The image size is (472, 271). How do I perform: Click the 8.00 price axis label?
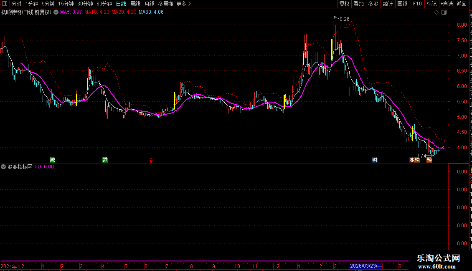point(462,25)
